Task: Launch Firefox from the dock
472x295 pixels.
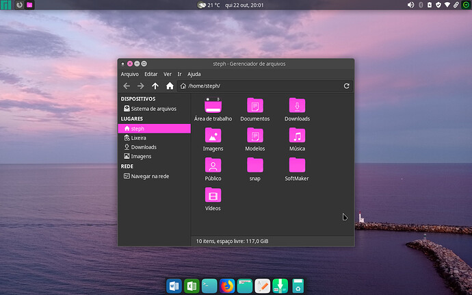Action: click(x=227, y=285)
